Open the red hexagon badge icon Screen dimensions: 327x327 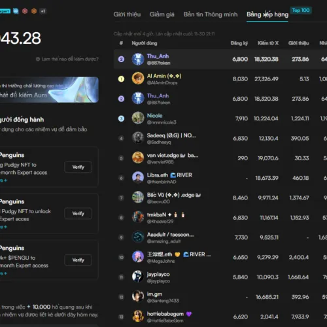pos(25,11)
